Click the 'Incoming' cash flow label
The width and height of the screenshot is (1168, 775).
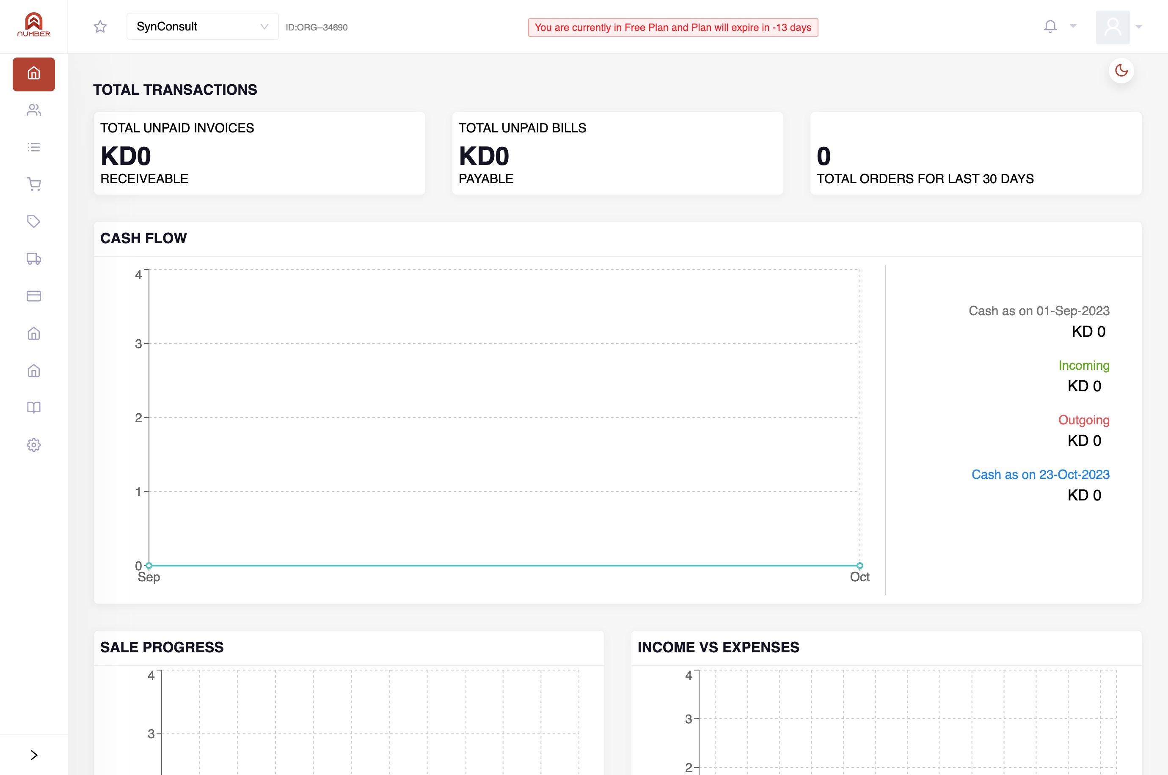[x=1083, y=365]
